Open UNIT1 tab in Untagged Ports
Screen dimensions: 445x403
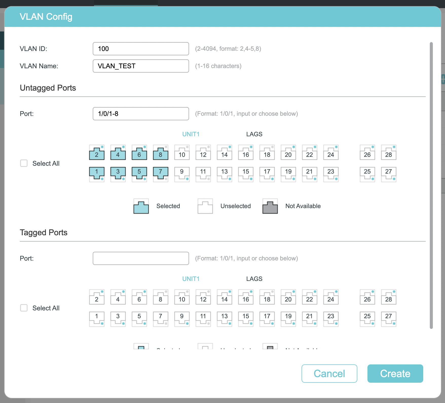coord(191,134)
